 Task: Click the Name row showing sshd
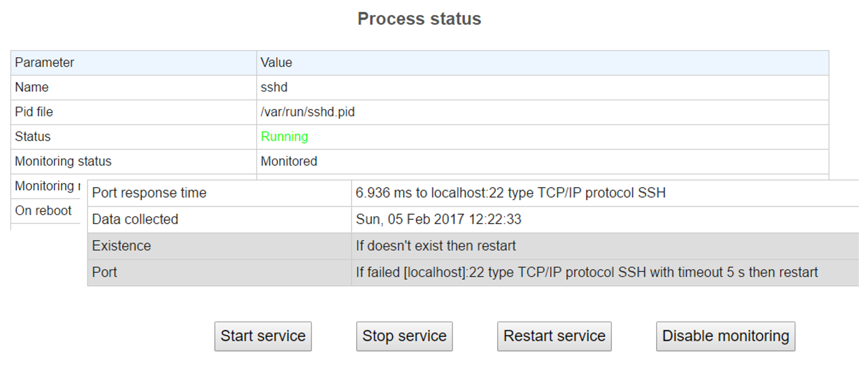coord(133,87)
